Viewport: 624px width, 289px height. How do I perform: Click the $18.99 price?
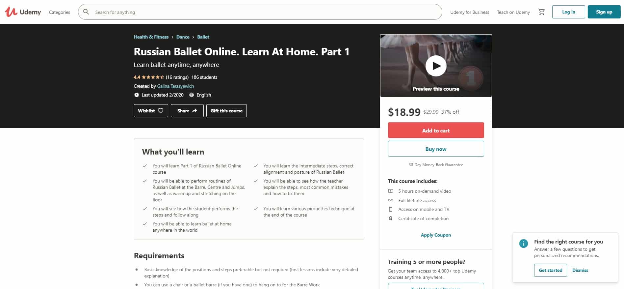tap(404, 112)
